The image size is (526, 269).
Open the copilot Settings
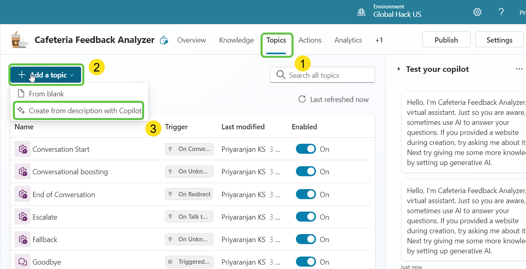(499, 39)
